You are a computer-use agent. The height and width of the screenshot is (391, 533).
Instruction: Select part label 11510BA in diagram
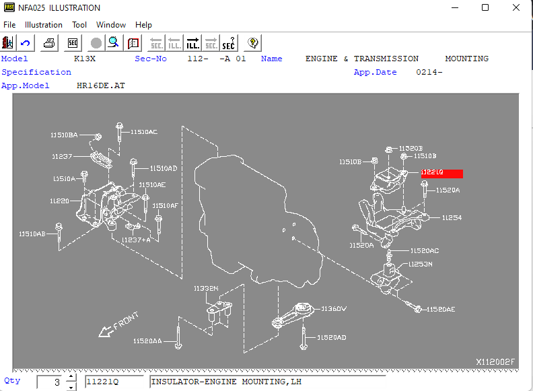(x=64, y=135)
